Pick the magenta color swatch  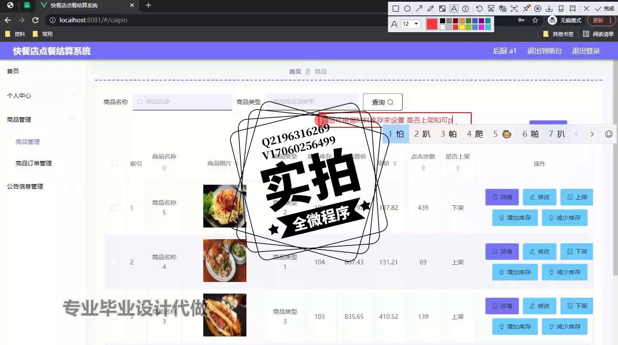tap(481, 27)
